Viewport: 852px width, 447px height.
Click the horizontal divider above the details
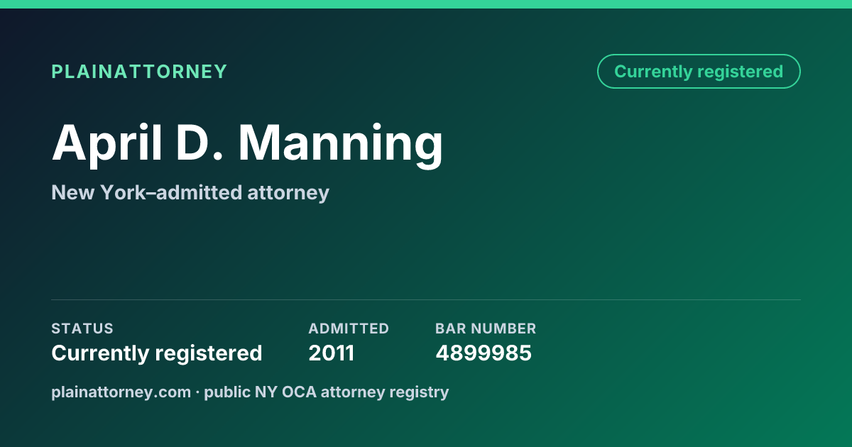(426, 299)
